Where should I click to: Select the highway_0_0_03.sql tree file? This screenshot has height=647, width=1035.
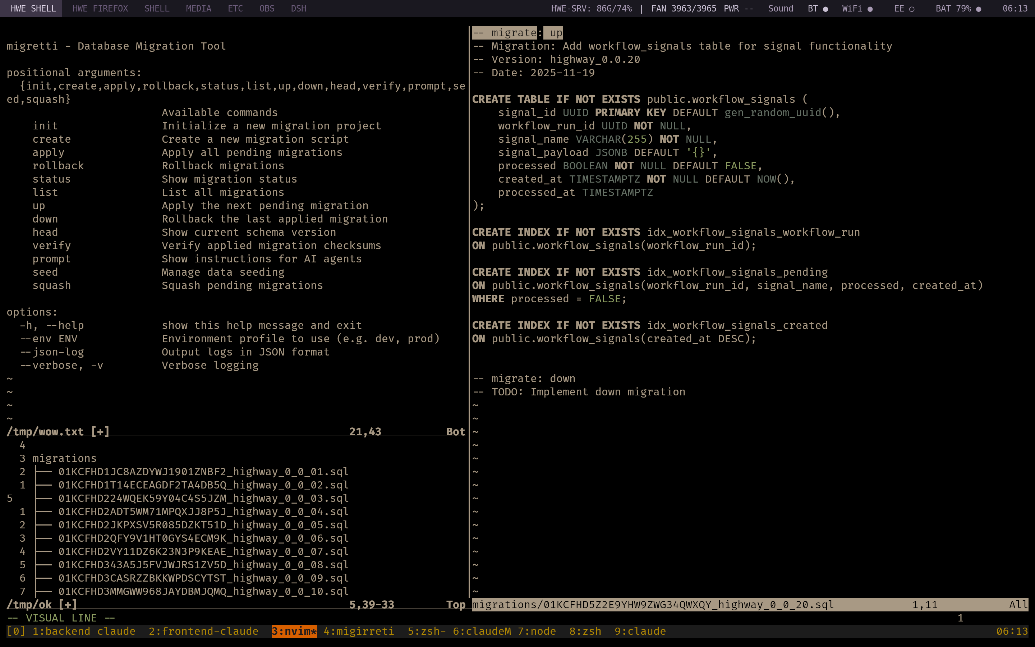[x=203, y=498]
